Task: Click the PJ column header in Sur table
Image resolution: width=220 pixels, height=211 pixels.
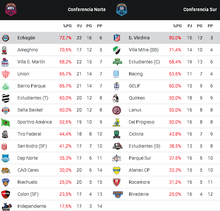Action: click(x=189, y=26)
